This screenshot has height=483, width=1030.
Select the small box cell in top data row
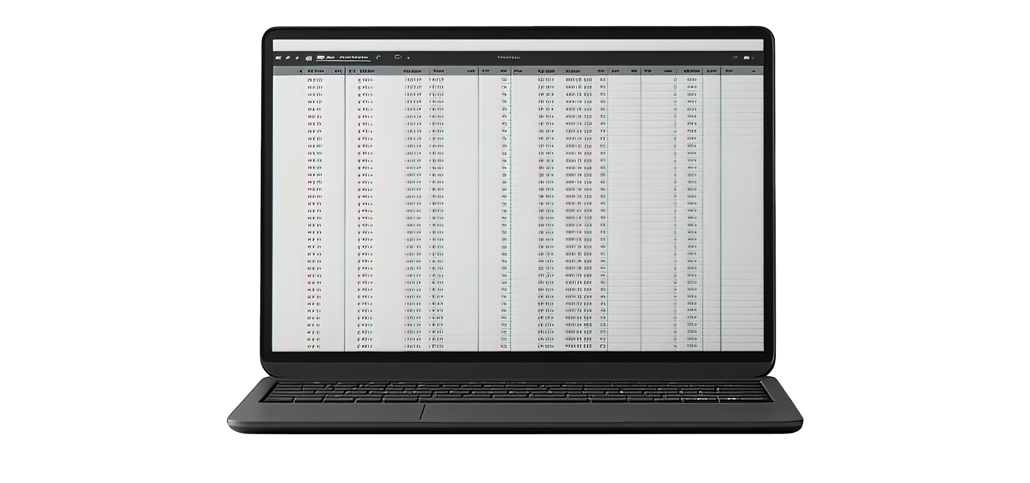coord(504,79)
